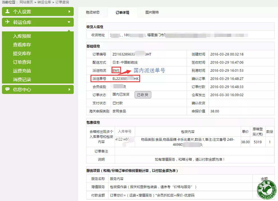The image size is (278, 201).
Task: Click the 付款金额 row label
Action: click(x=98, y=195)
